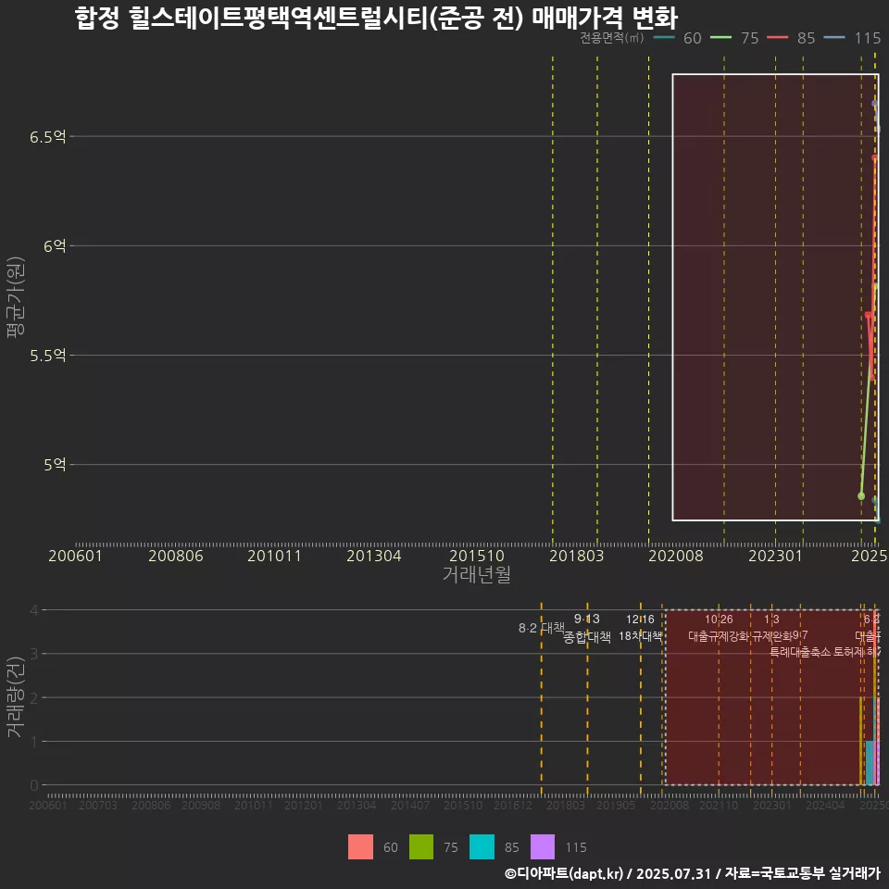This screenshot has width=889, height=889.
Task: Click the 75㎡ green line legend entry
Action: coord(734,38)
